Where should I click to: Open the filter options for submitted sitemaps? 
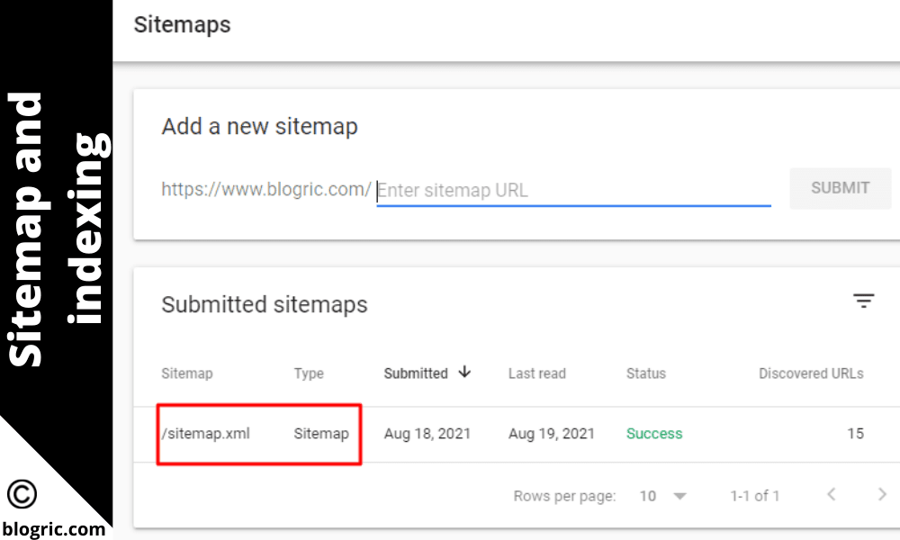(864, 301)
